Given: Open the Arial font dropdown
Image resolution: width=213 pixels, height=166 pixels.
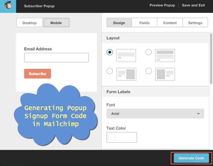Looking at the screenshot, I should tap(155, 114).
